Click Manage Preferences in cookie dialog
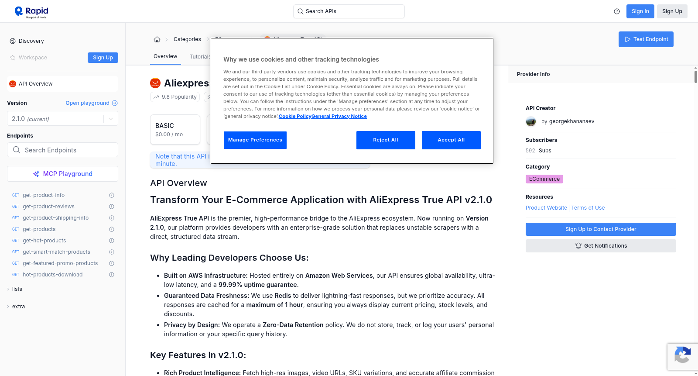This screenshot has width=698, height=376. (255, 140)
